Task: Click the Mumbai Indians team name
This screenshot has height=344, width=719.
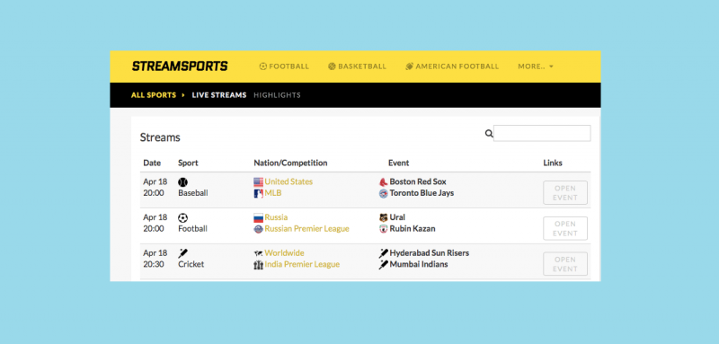Action: pos(419,265)
